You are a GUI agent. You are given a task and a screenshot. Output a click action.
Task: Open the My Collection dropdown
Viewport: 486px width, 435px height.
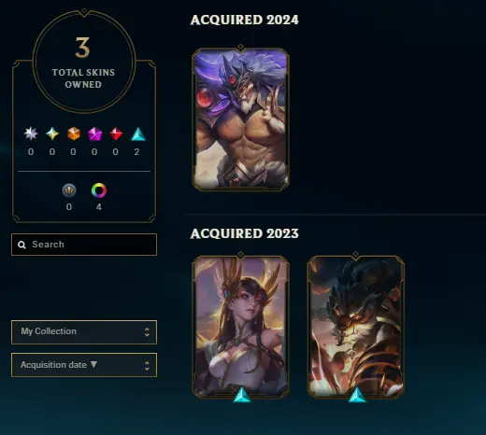[84, 332]
